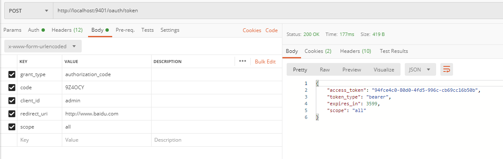503x159 pixels.
Task: Open the Headers (12) request tab
Action: click(67, 30)
